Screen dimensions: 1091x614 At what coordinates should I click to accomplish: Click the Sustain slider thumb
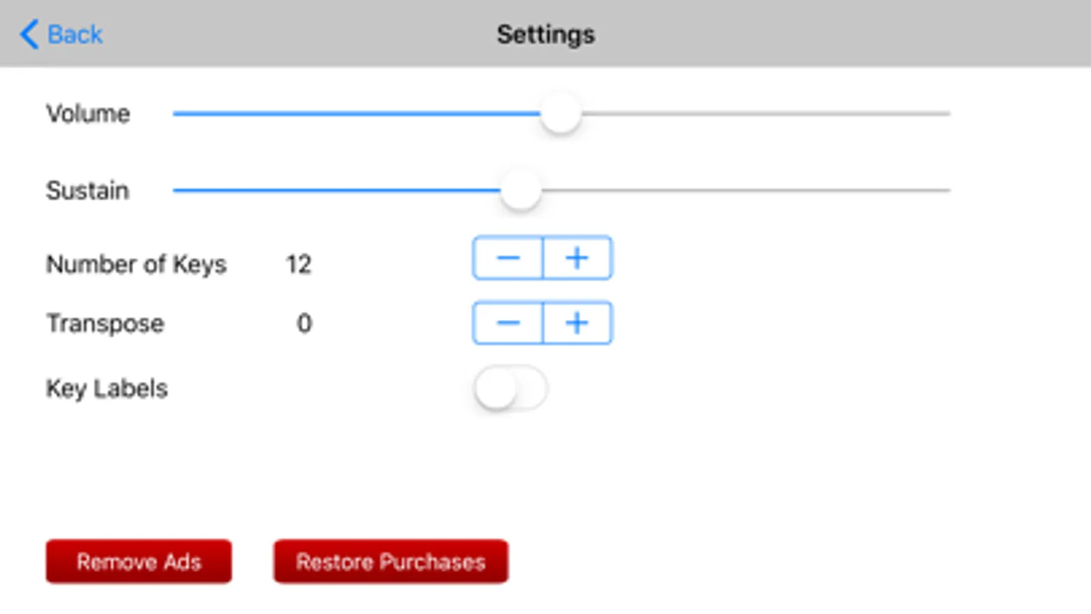pyautogui.click(x=521, y=190)
